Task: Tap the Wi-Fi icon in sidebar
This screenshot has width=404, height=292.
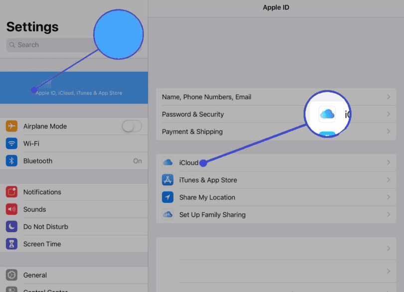Action: tap(11, 144)
